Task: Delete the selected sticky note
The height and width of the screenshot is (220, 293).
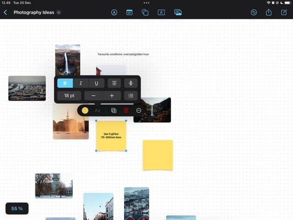Action: [x=126, y=110]
